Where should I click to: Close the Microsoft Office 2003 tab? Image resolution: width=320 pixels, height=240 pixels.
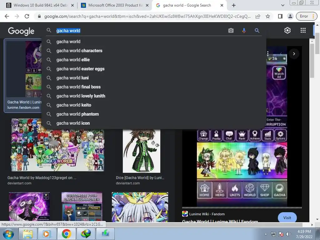(x=147, y=6)
